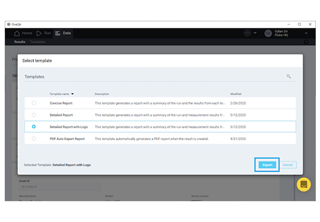The image size is (320, 222).
Task: Click the PDF Auto Export description text
Action: pos(152,139)
